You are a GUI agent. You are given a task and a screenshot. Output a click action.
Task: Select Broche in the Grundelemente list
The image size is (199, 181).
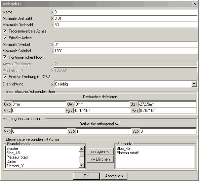[12, 148]
